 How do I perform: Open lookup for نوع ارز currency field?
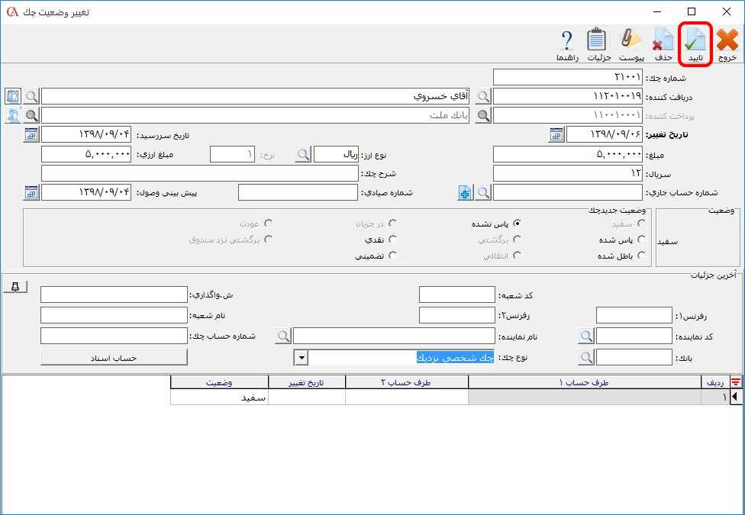click(x=303, y=154)
